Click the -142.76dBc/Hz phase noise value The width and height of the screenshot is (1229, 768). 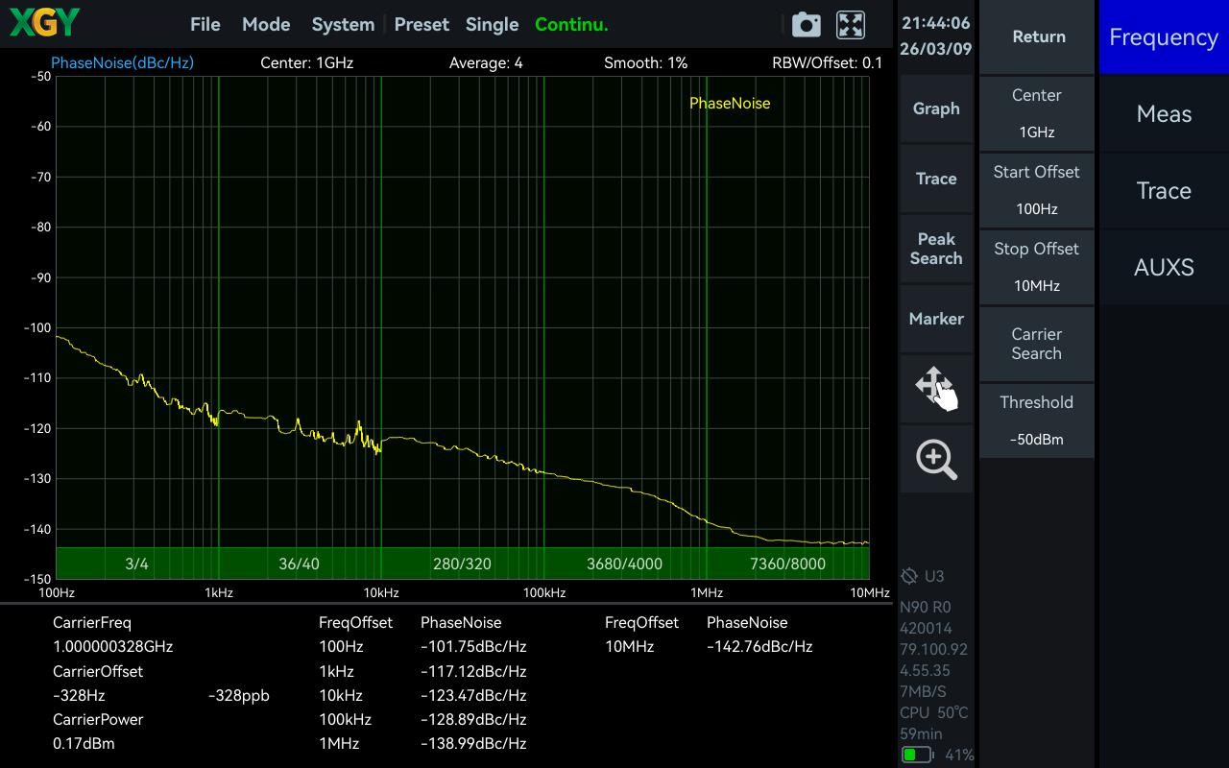click(x=759, y=647)
